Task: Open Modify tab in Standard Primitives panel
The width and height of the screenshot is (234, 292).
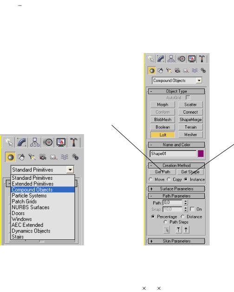Action: coord(22,143)
